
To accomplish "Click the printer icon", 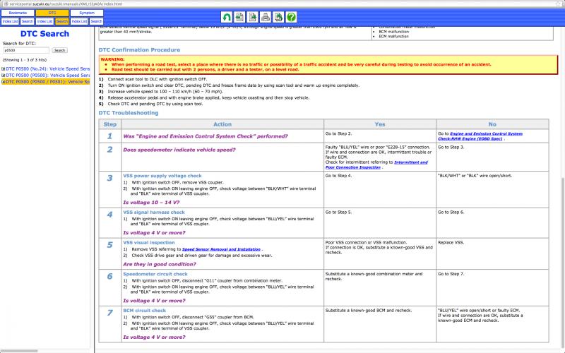I will coord(266,17).
